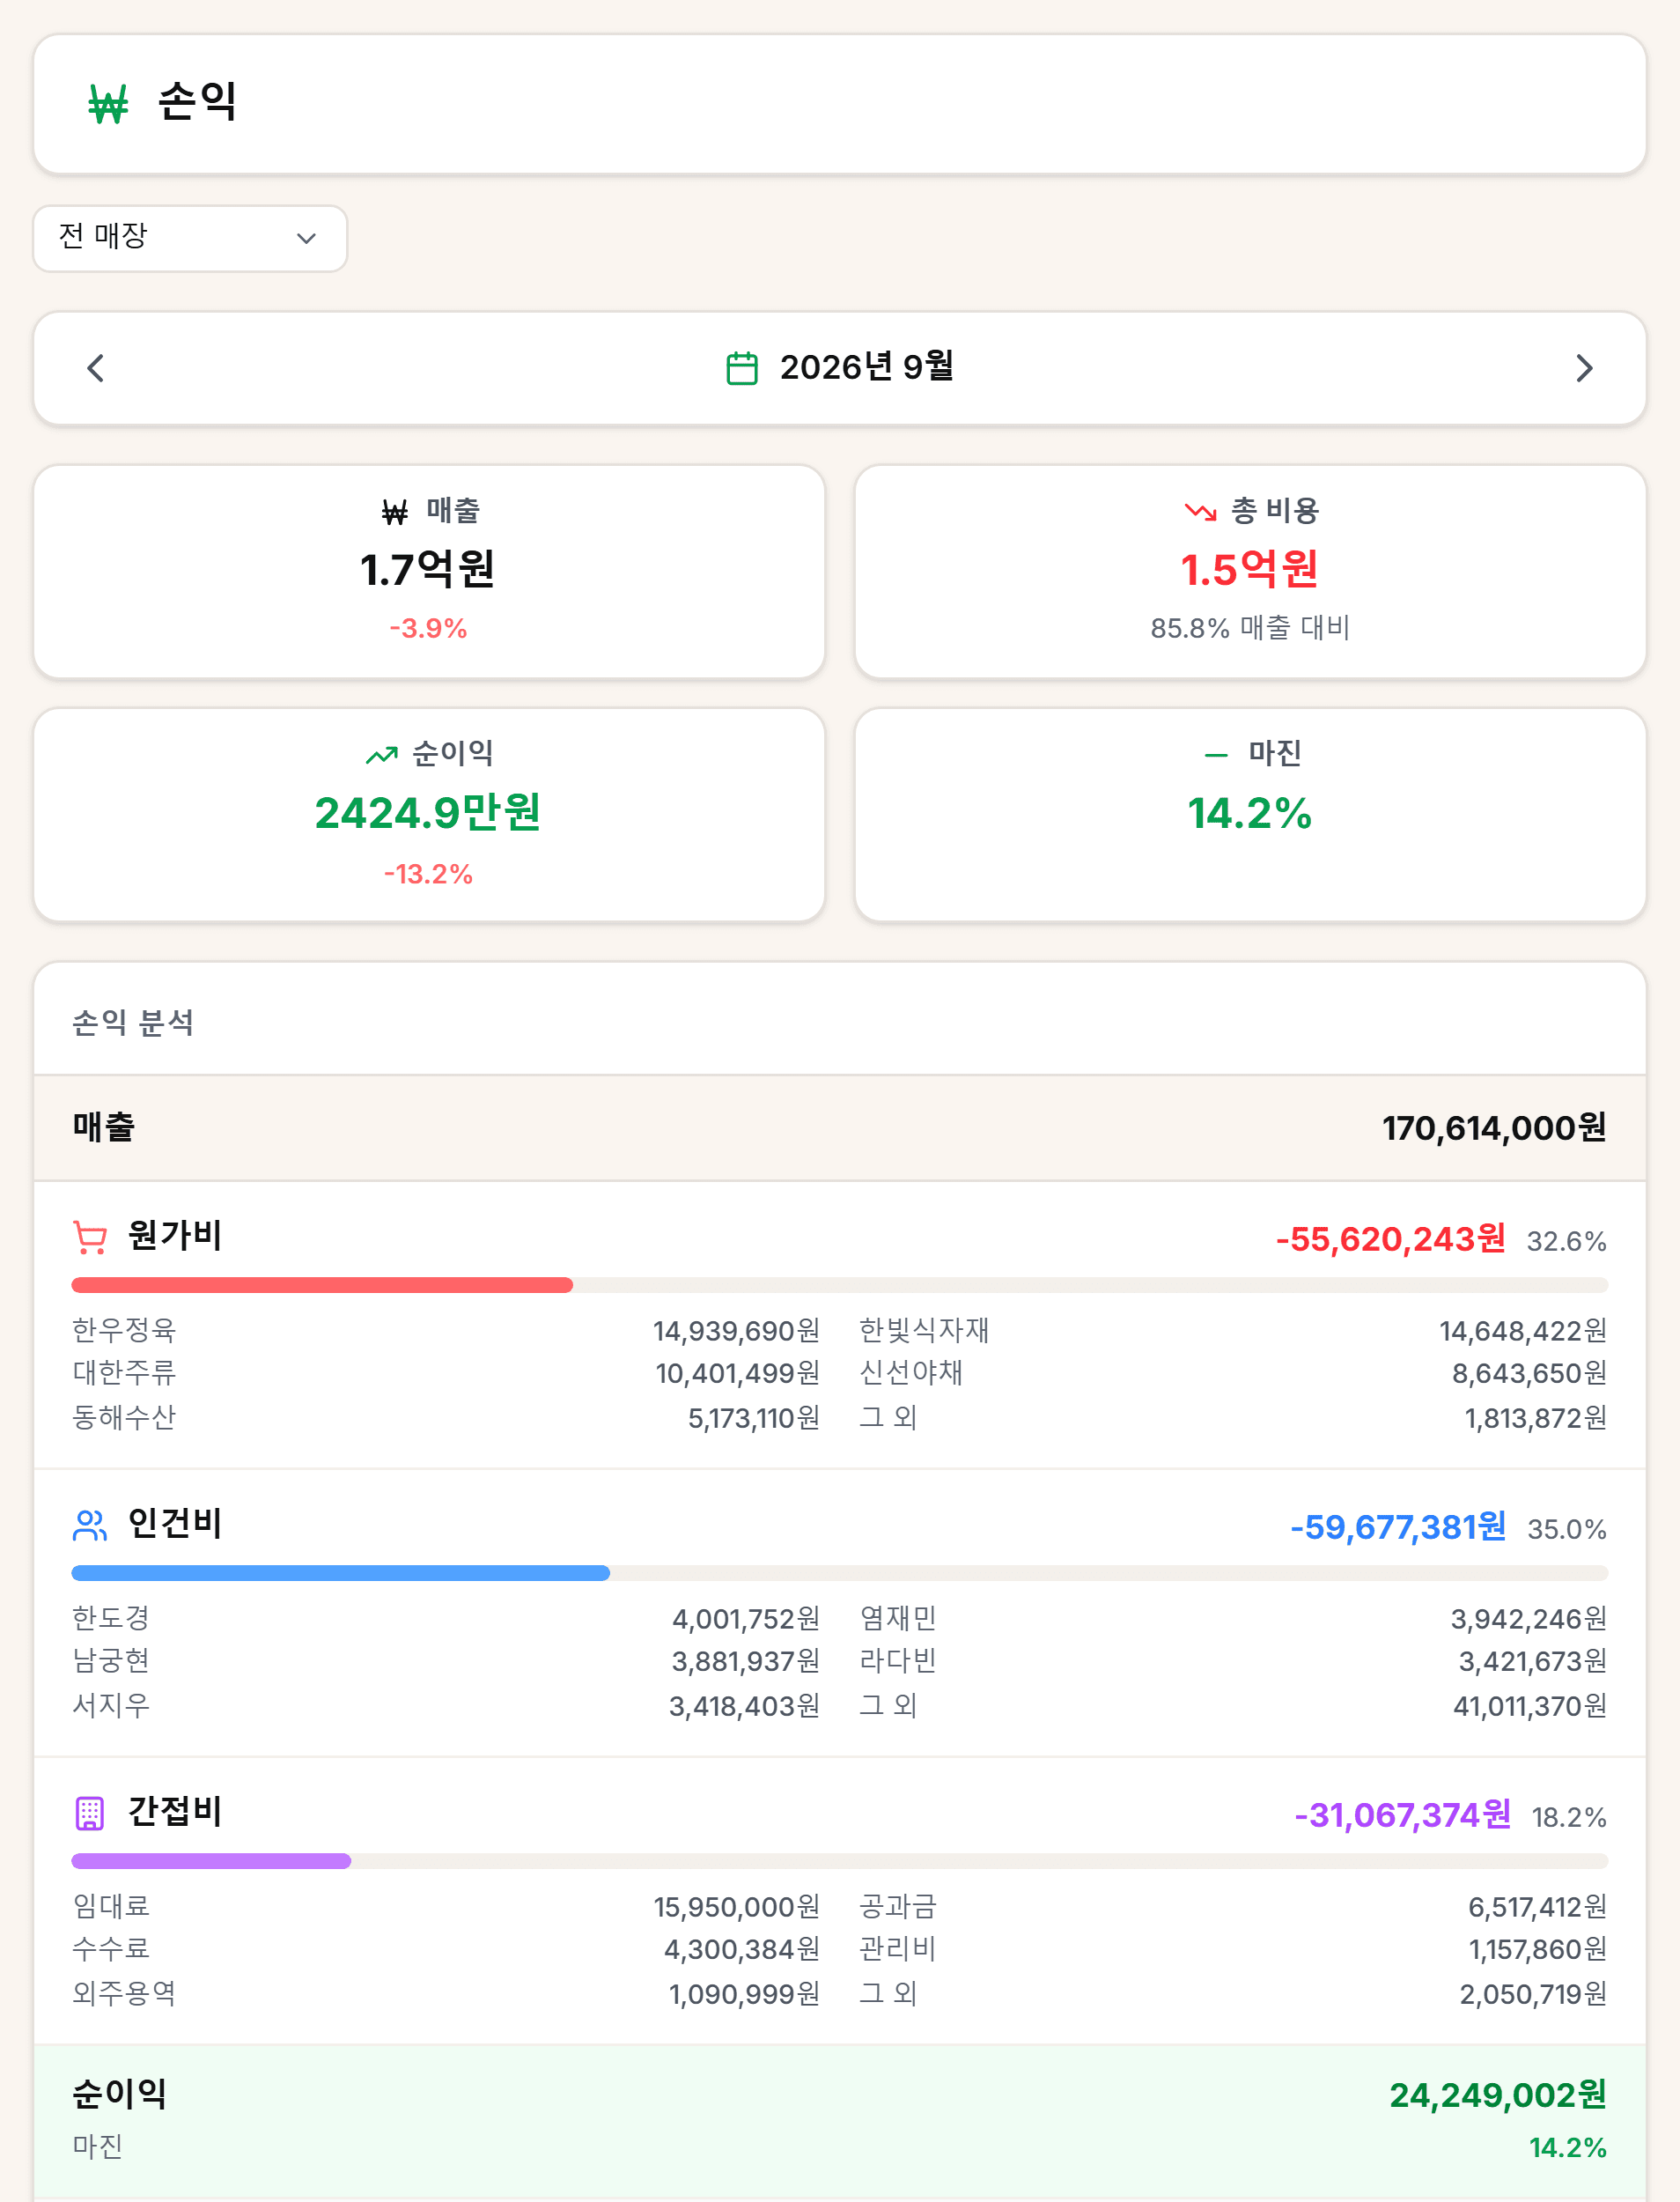Click the 라다빈 labor row
Screen dimensions: 1680x2202
[1233, 1662]
